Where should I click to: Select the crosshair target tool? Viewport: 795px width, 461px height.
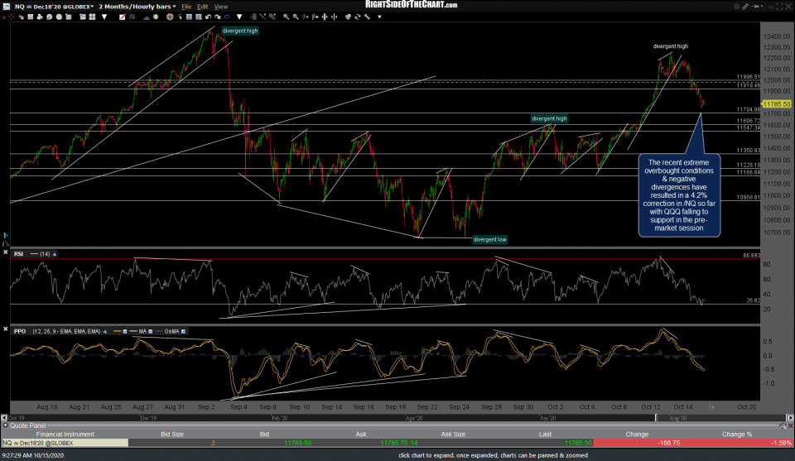170,17
